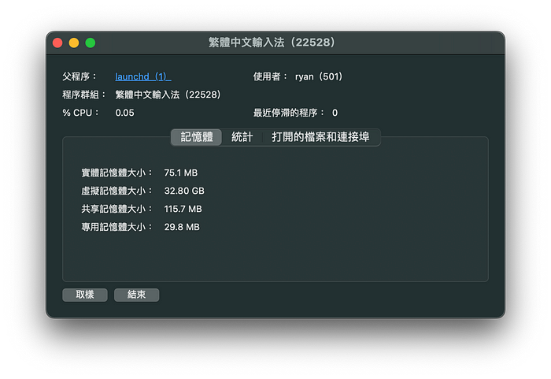Zoom window using the green button
The height and width of the screenshot is (379, 551).
(91, 43)
